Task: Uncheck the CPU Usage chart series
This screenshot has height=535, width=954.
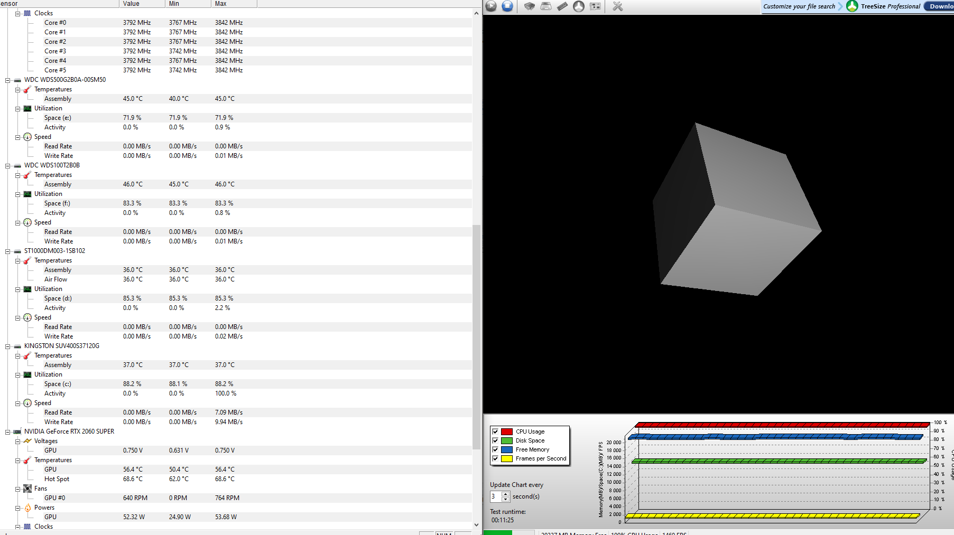Action: click(495, 431)
